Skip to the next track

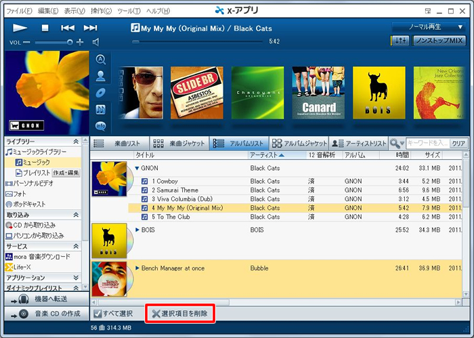[90, 28]
